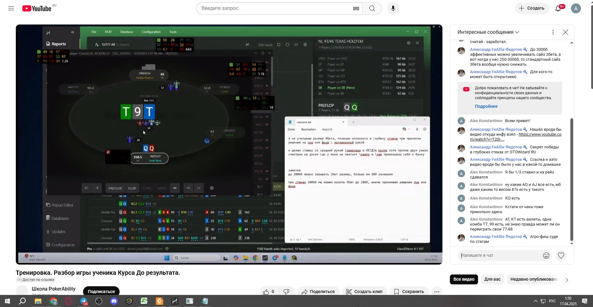This screenshot has width=593, height=307.
Task: Click chat scrollbar up arrow
Action: click(x=572, y=42)
